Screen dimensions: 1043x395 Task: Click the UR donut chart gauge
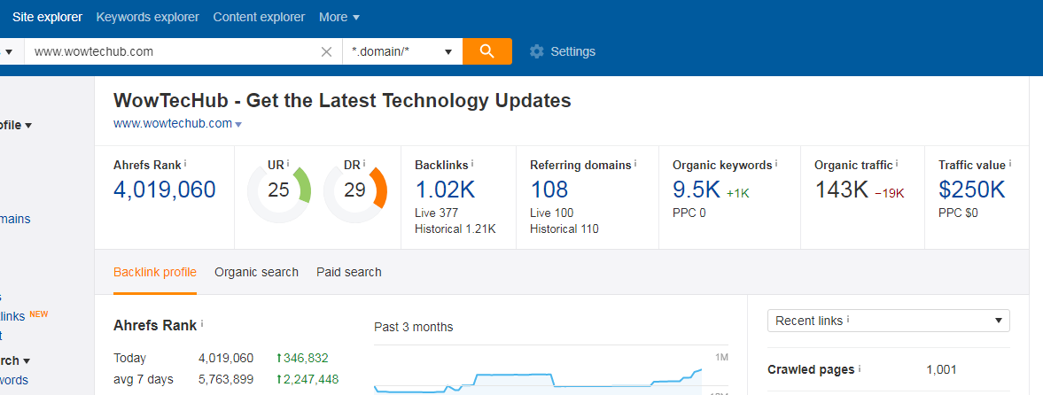(x=279, y=190)
